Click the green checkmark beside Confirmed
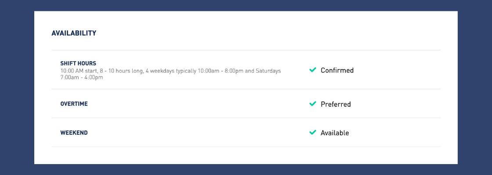Viewport: 492px width, 175px height. point(313,70)
